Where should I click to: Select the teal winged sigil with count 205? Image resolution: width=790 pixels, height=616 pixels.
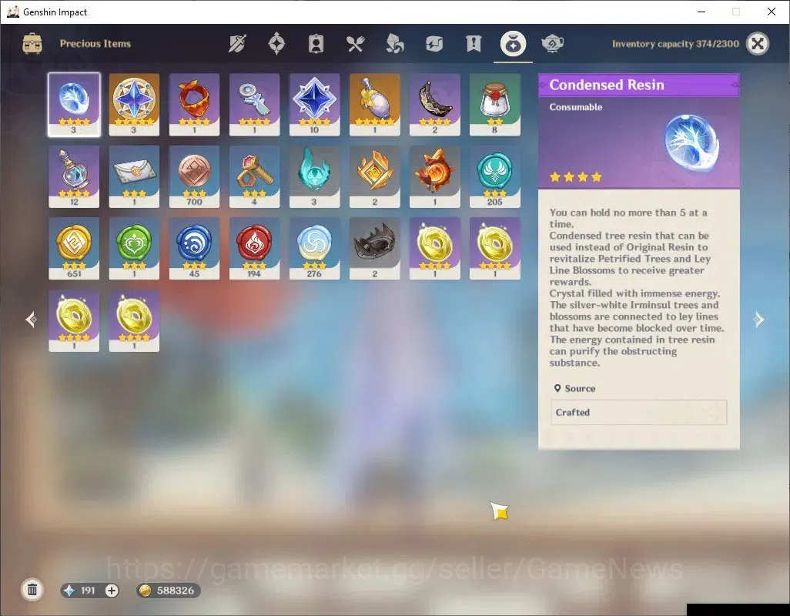495,177
